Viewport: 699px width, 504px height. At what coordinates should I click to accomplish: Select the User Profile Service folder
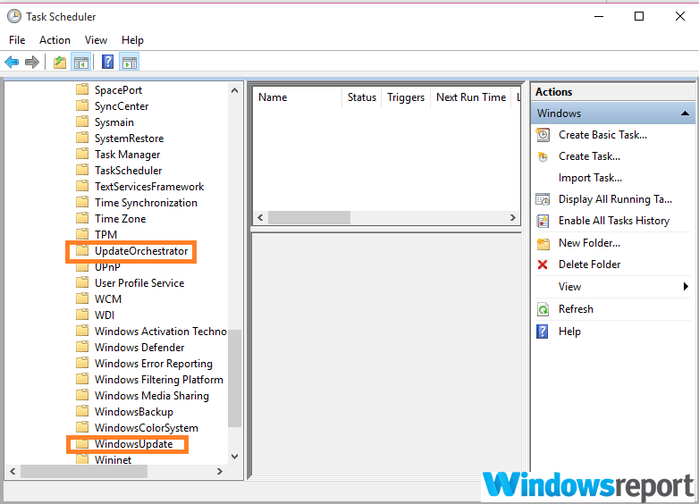coord(139,283)
